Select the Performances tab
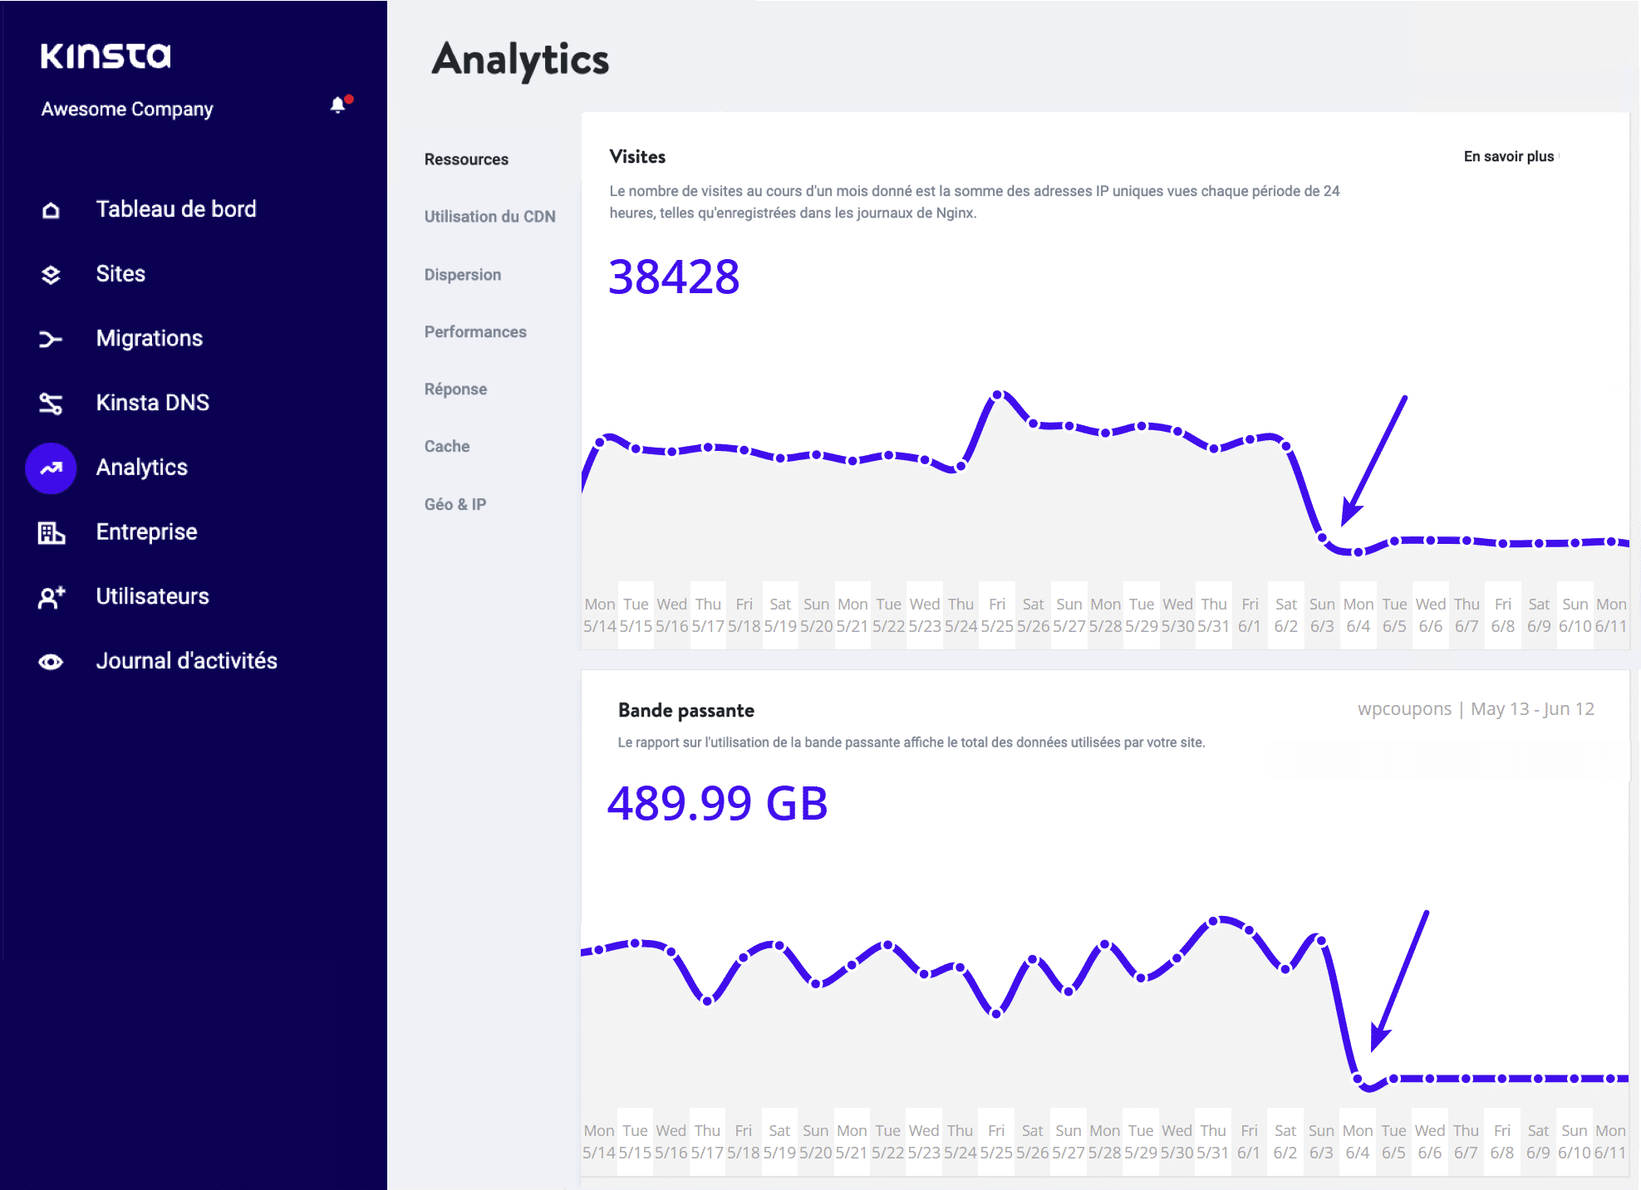This screenshot has width=1641, height=1190. (474, 332)
